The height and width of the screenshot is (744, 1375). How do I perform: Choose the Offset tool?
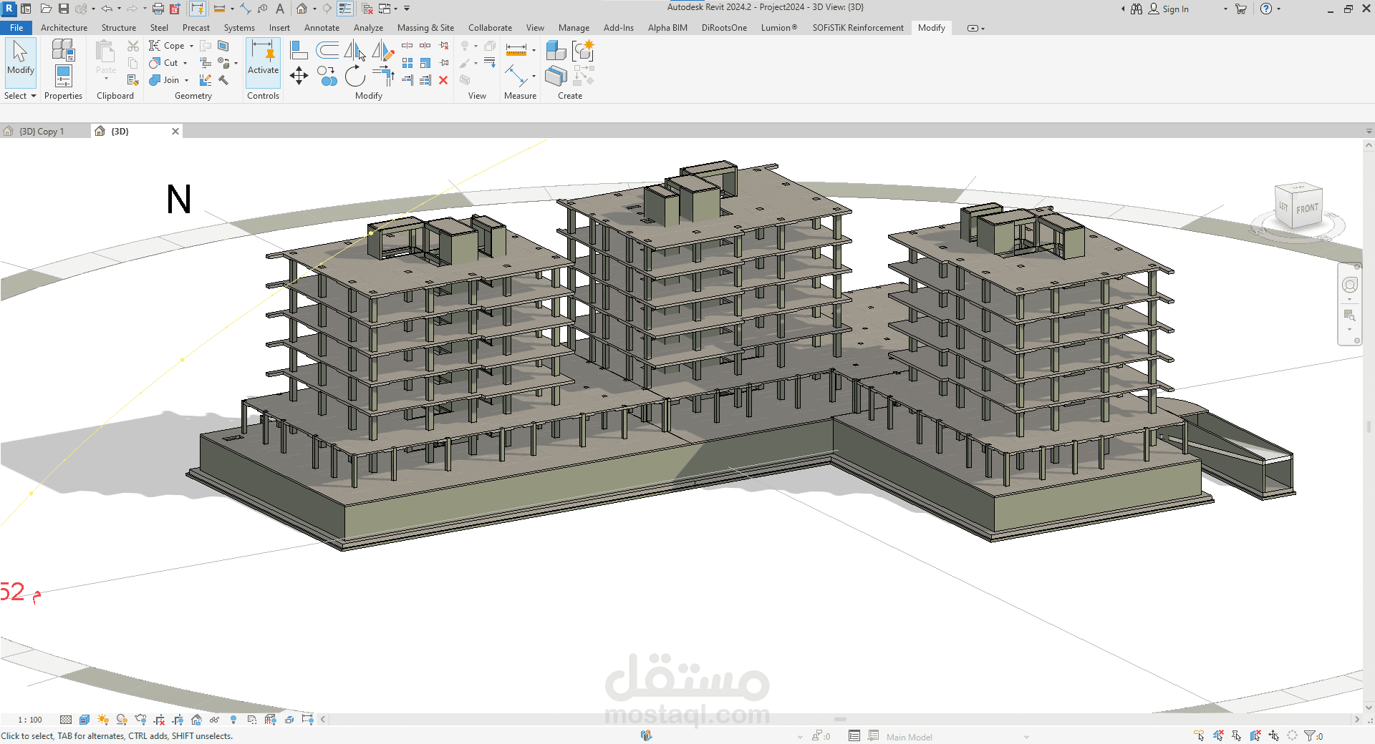click(327, 50)
